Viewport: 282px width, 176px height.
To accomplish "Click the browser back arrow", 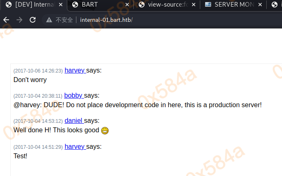I will pos(6,20).
